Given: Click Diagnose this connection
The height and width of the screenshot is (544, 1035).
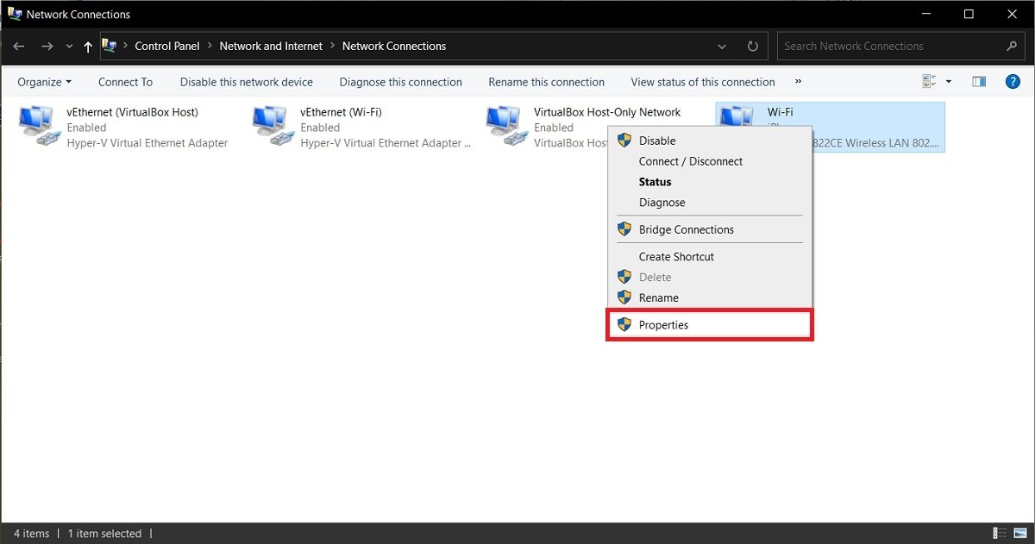Looking at the screenshot, I should pos(401,82).
